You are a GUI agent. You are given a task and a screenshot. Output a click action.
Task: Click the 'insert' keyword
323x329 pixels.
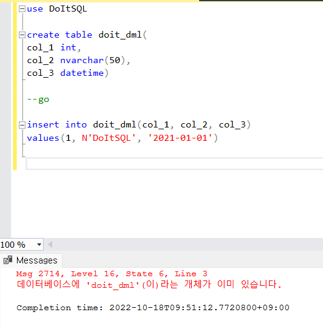(43, 124)
